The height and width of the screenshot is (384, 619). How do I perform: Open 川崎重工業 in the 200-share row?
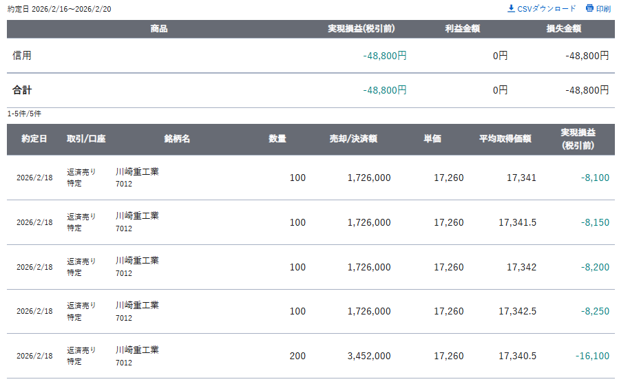point(137,350)
